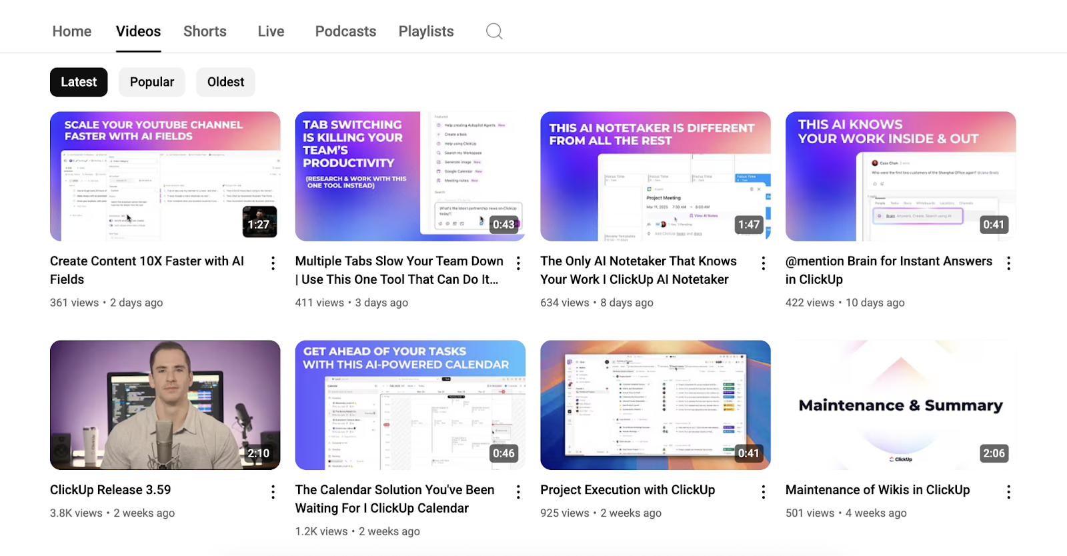The height and width of the screenshot is (556, 1067).
Task: Open title 'Maintenance of Wikis in ClickUp'
Action: pyautogui.click(x=878, y=489)
